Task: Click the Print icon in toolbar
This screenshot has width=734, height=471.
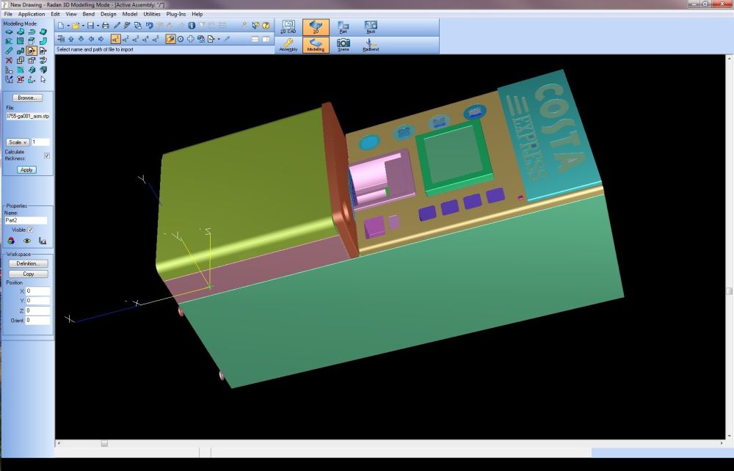Action: (106, 26)
